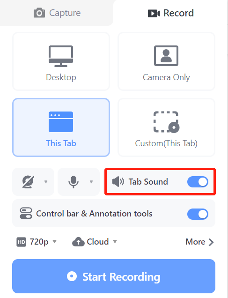Select the Desktop monitor icon
Image resolution: width=228 pixels, height=298 pixels.
(61, 56)
